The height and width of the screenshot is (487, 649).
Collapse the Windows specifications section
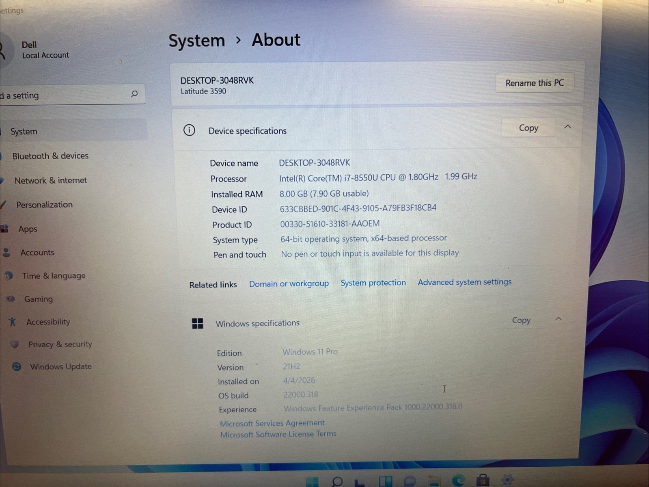(558, 319)
